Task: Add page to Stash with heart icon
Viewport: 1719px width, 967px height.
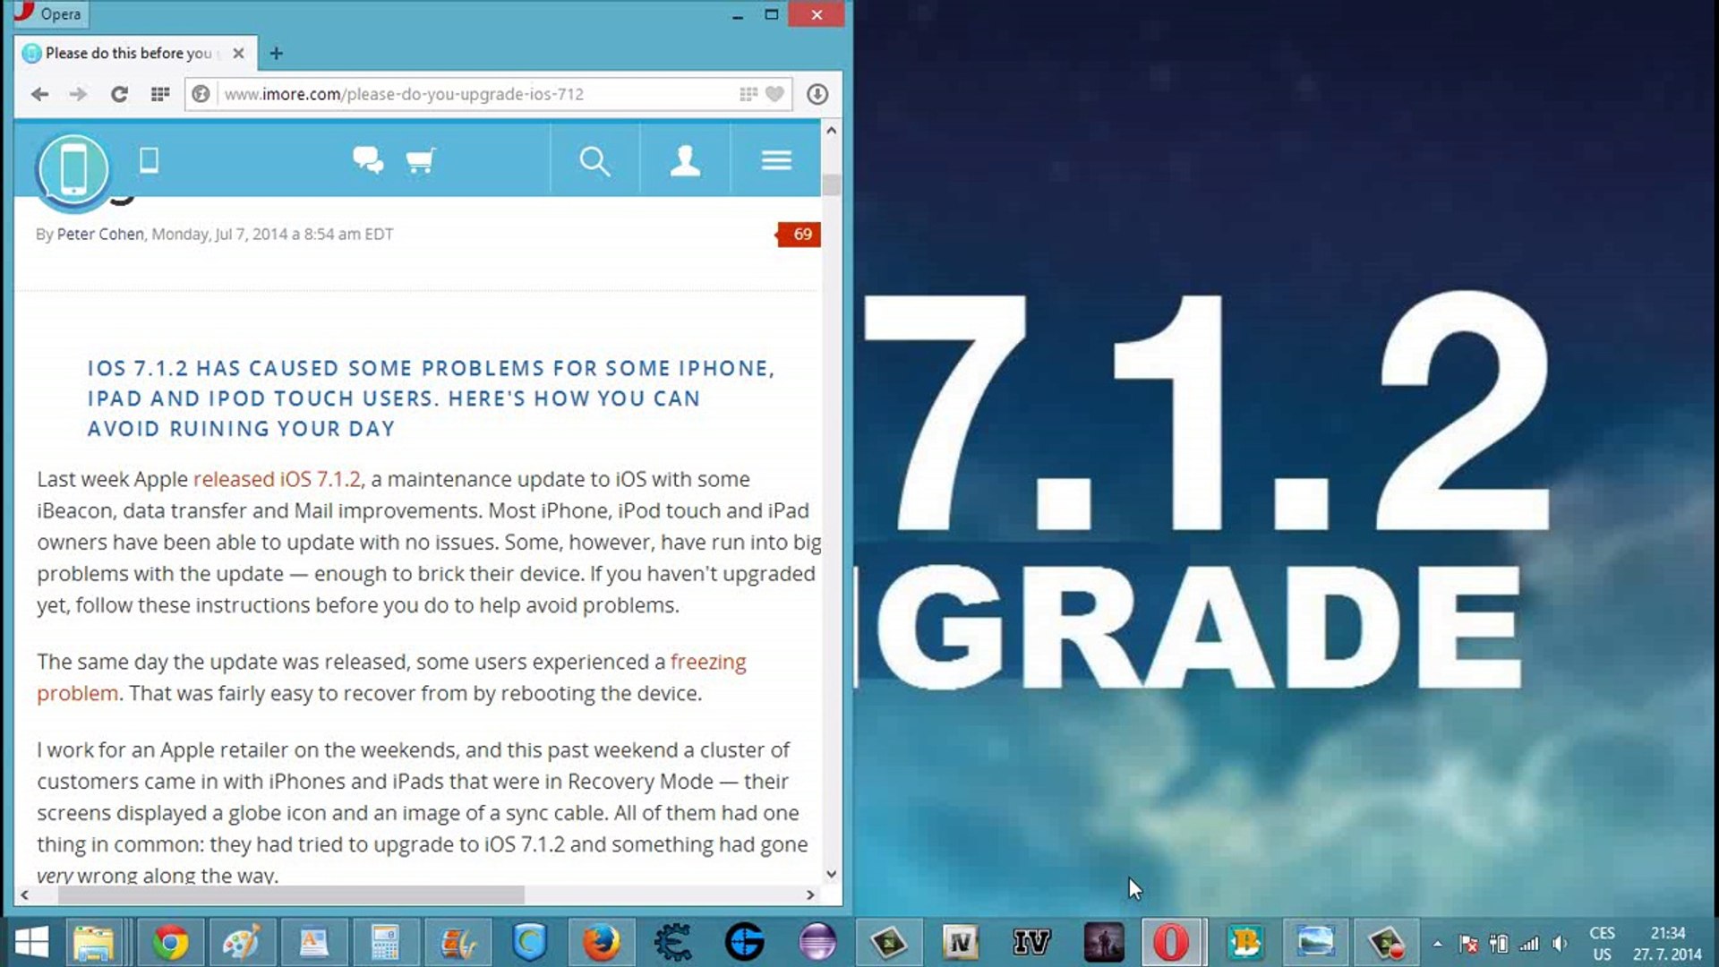Action: (x=774, y=94)
